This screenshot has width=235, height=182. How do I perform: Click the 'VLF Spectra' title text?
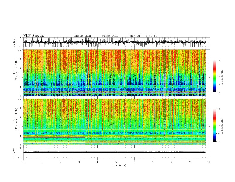(34, 36)
